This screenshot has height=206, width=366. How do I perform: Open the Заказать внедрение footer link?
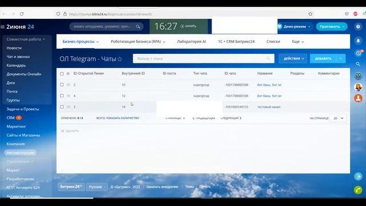point(162,187)
